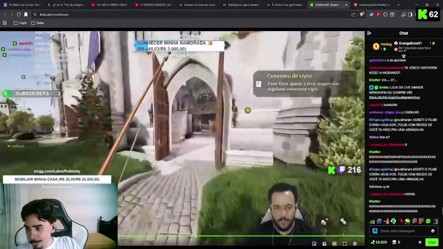Insert the bright green frog emote
This screenshot has width=443, height=249.
pos(428,221)
